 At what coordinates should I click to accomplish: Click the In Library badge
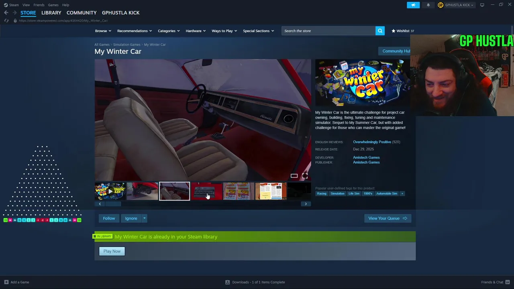coord(102,236)
